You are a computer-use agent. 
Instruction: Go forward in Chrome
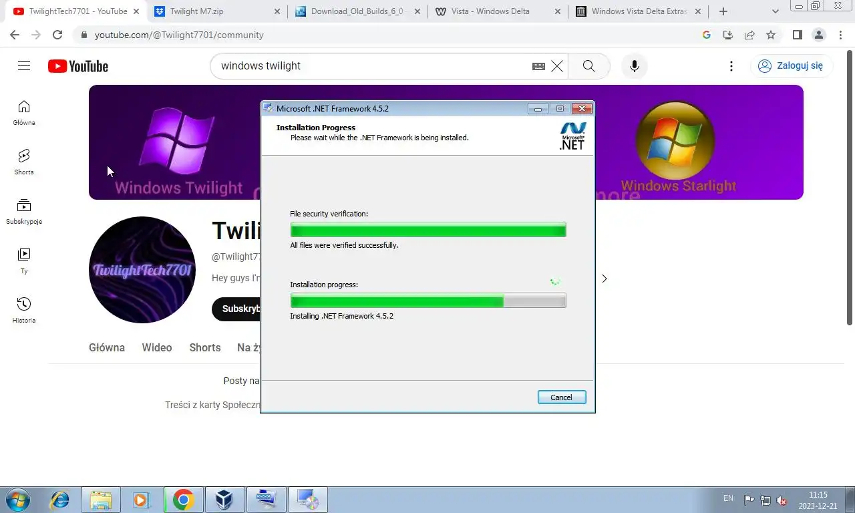(36, 35)
